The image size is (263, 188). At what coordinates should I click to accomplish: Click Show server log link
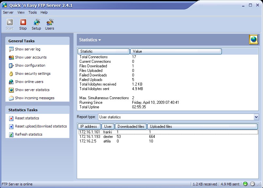click(28, 49)
